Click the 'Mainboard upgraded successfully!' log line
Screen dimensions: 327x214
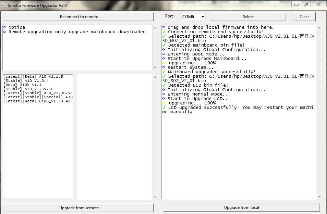209,72
